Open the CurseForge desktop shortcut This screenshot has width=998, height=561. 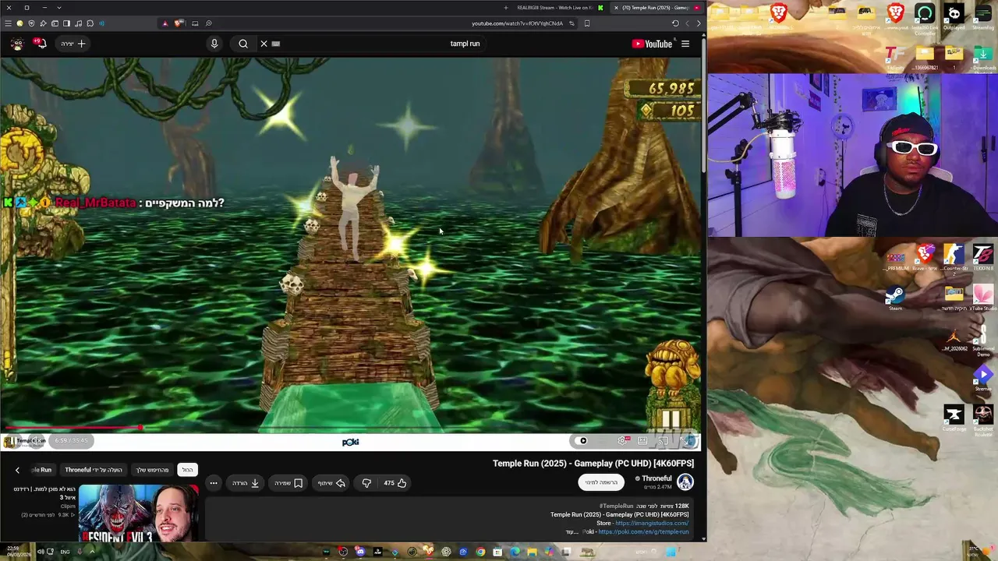point(954,418)
